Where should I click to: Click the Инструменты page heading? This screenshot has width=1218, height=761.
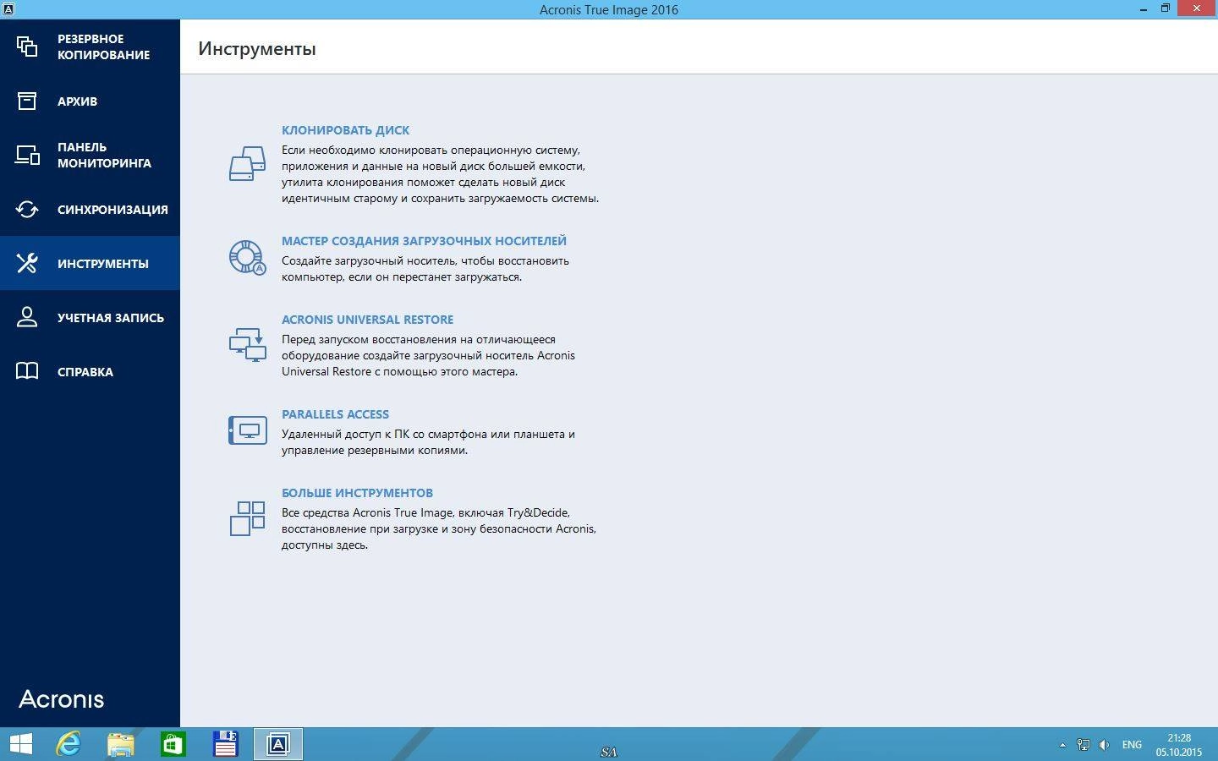[x=257, y=49]
